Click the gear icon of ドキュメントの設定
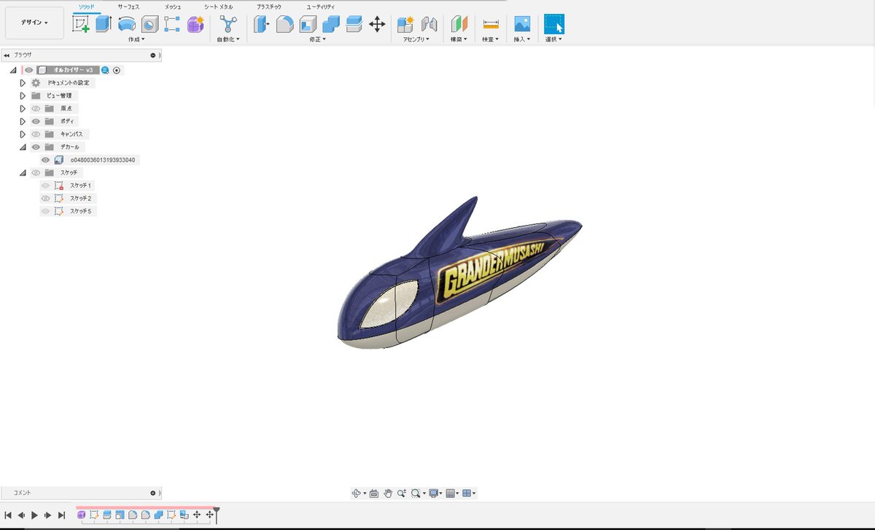Image resolution: width=875 pixels, height=530 pixels. pyautogui.click(x=36, y=83)
